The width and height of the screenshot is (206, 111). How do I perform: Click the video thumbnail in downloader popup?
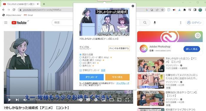click(x=104, y=22)
